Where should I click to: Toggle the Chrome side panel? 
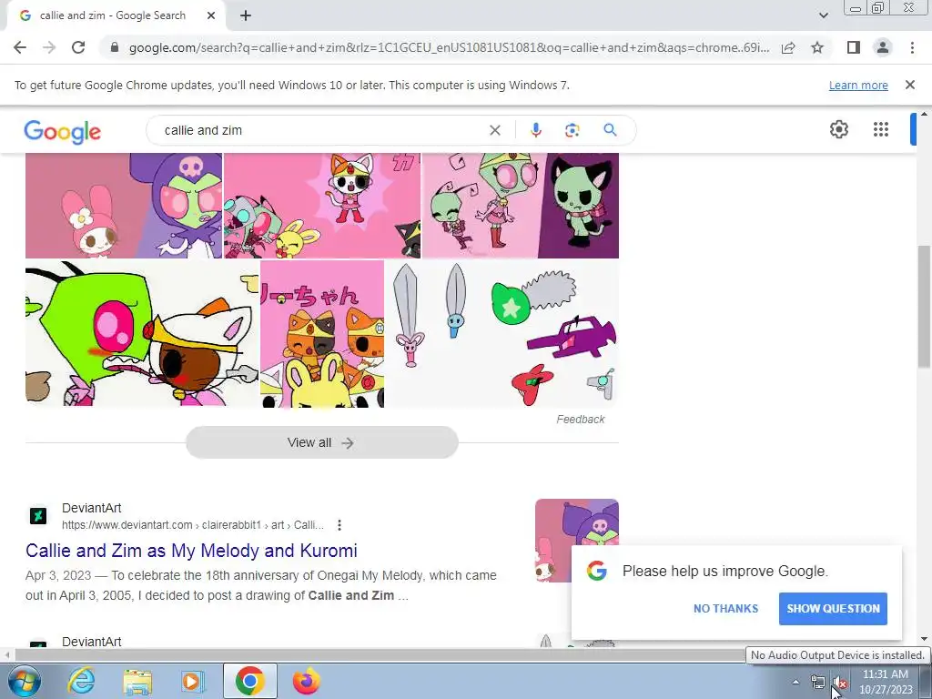point(854,47)
